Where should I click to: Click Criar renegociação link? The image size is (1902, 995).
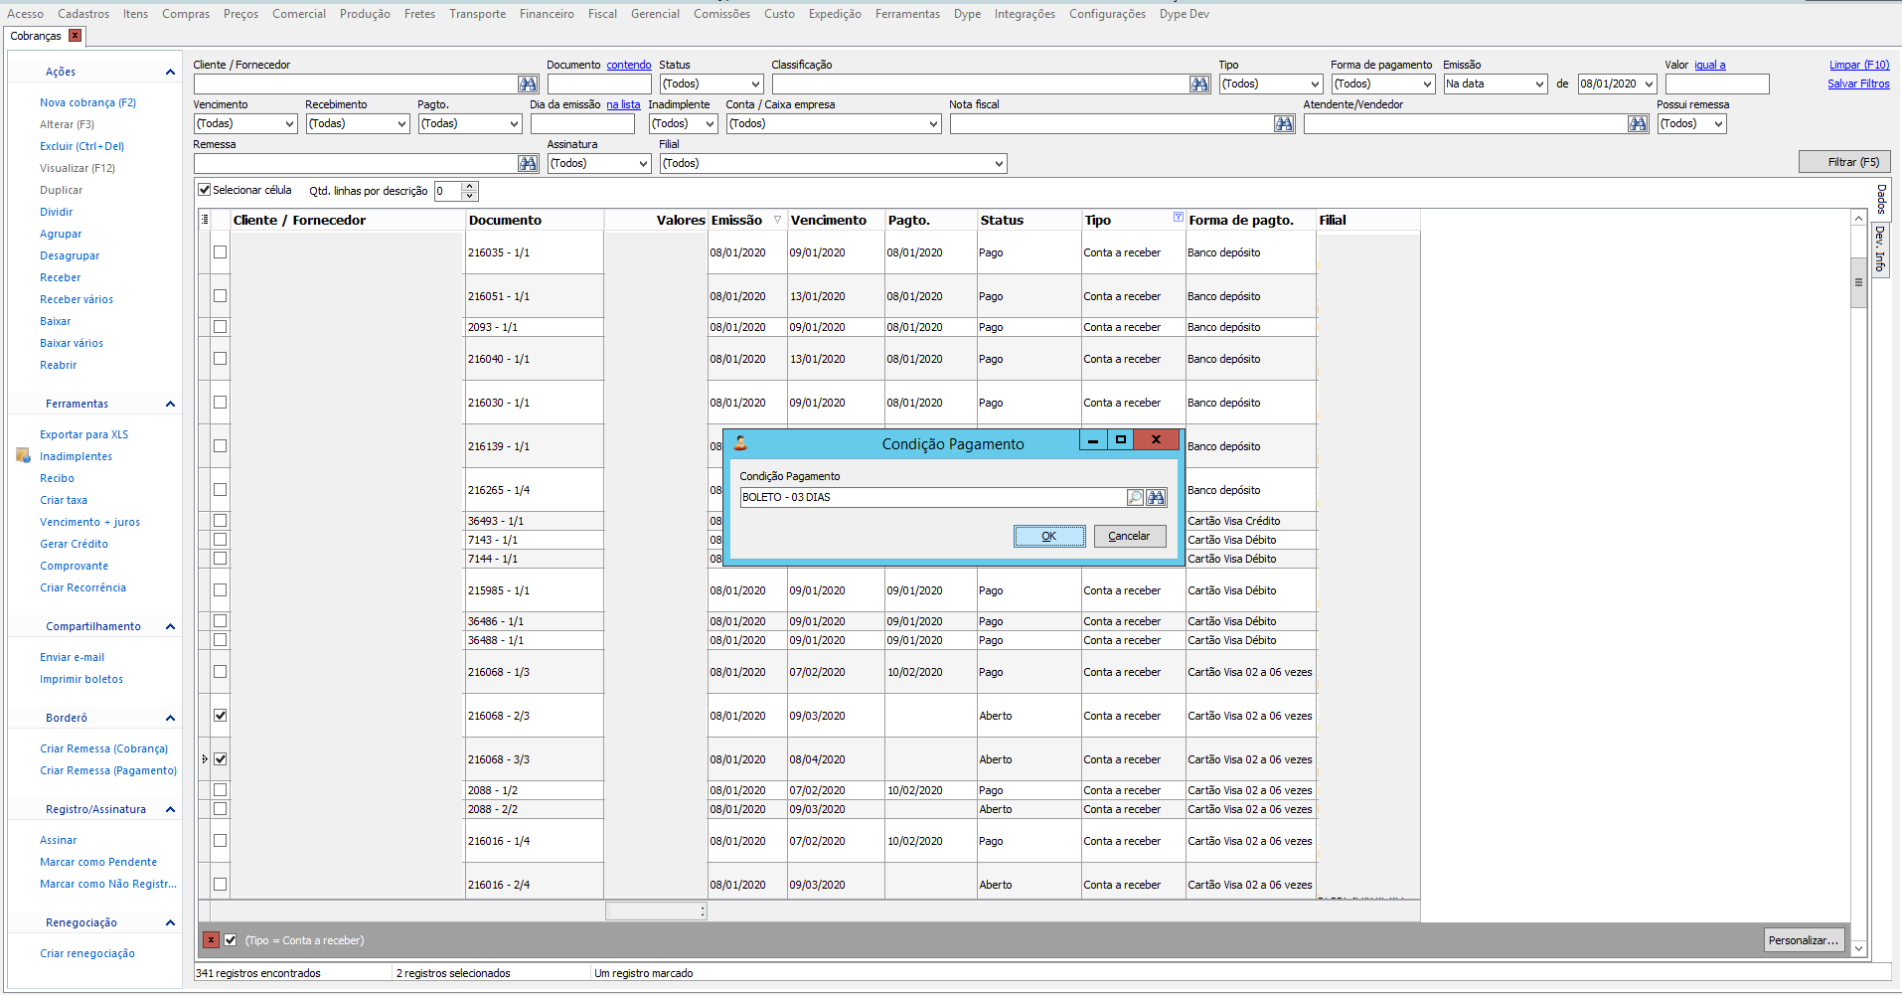click(x=87, y=953)
